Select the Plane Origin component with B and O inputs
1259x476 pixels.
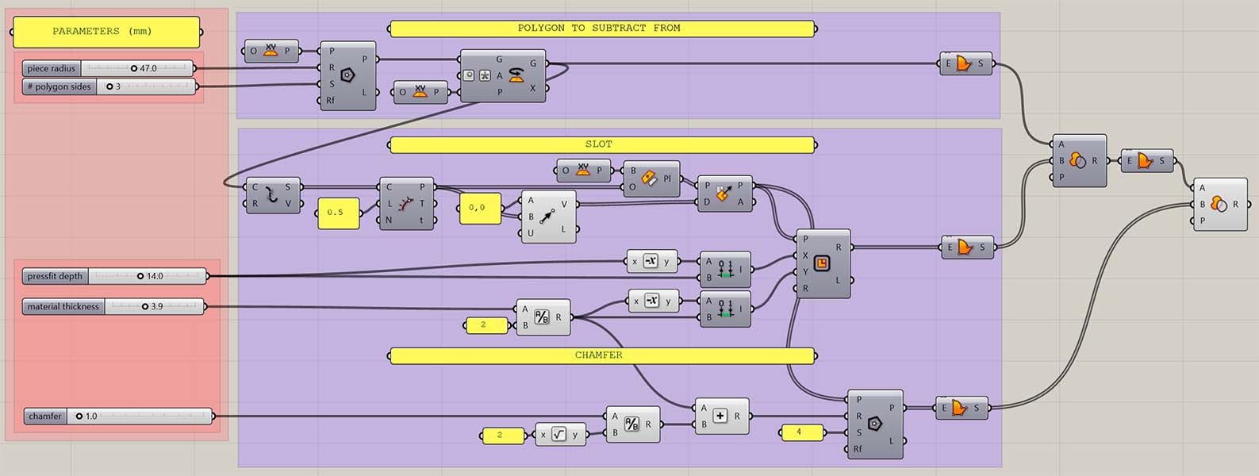click(x=651, y=179)
